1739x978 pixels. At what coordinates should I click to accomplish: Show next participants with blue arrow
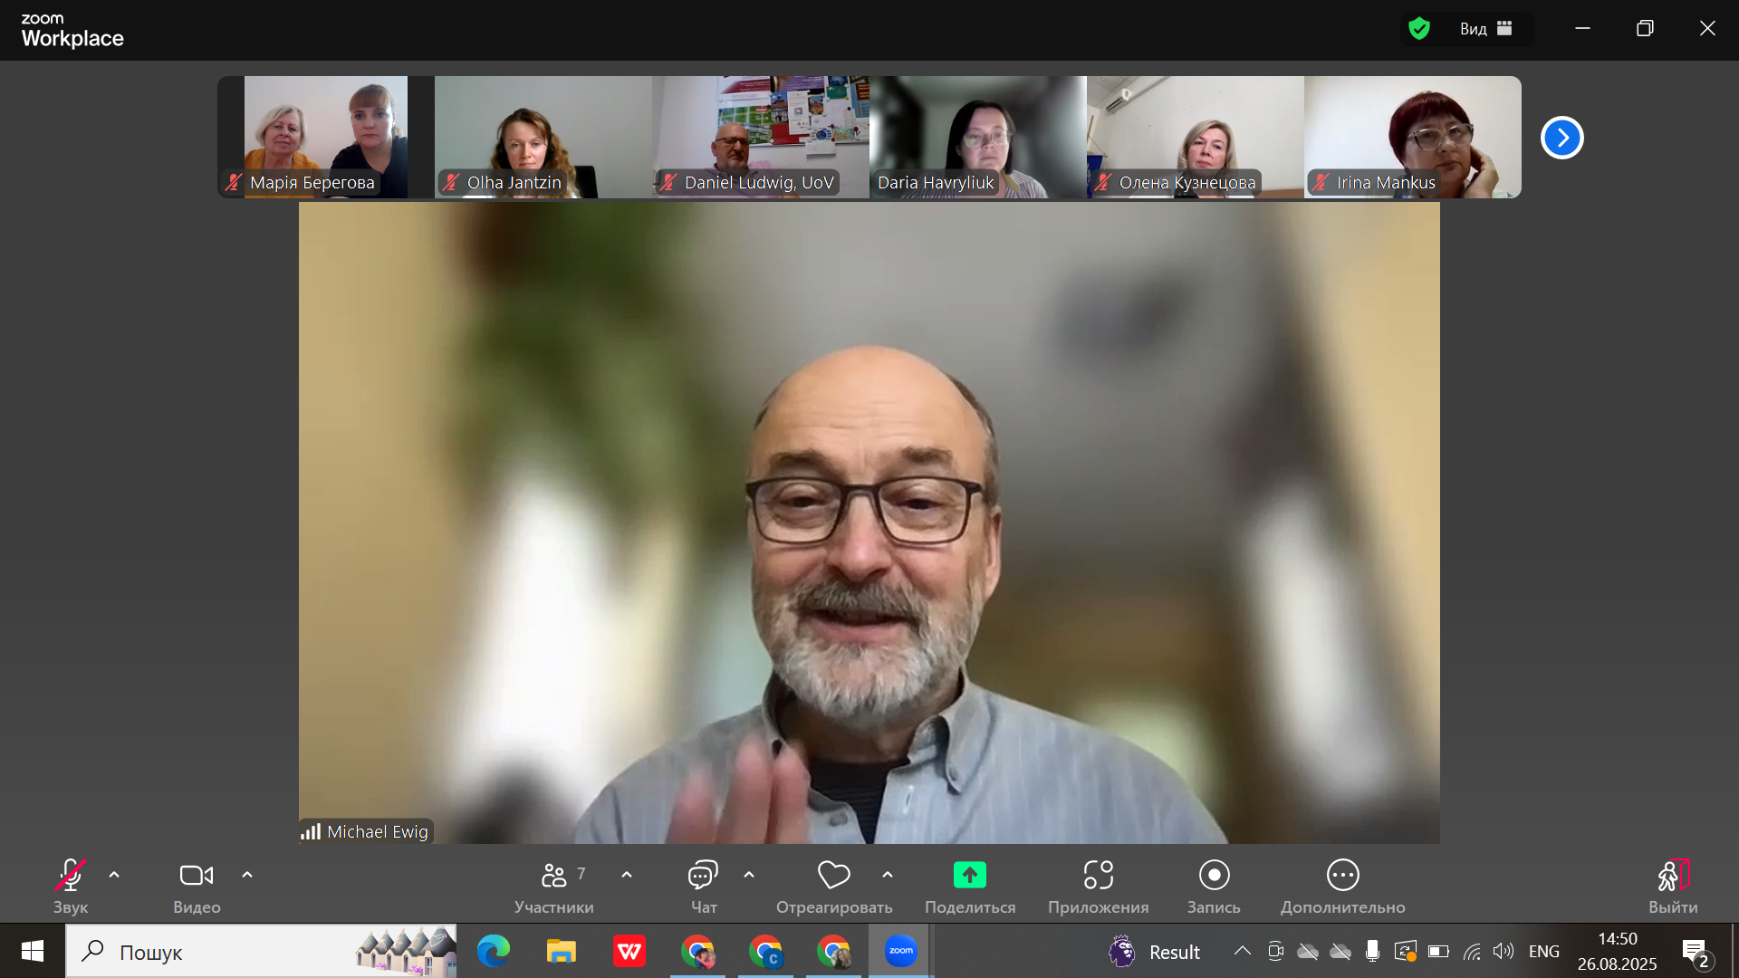point(1562,138)
